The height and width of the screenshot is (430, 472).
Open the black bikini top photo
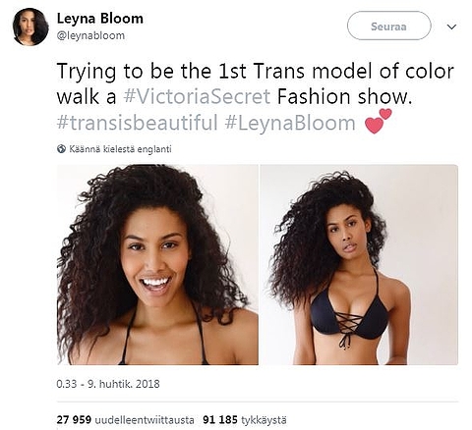point(359,264)
